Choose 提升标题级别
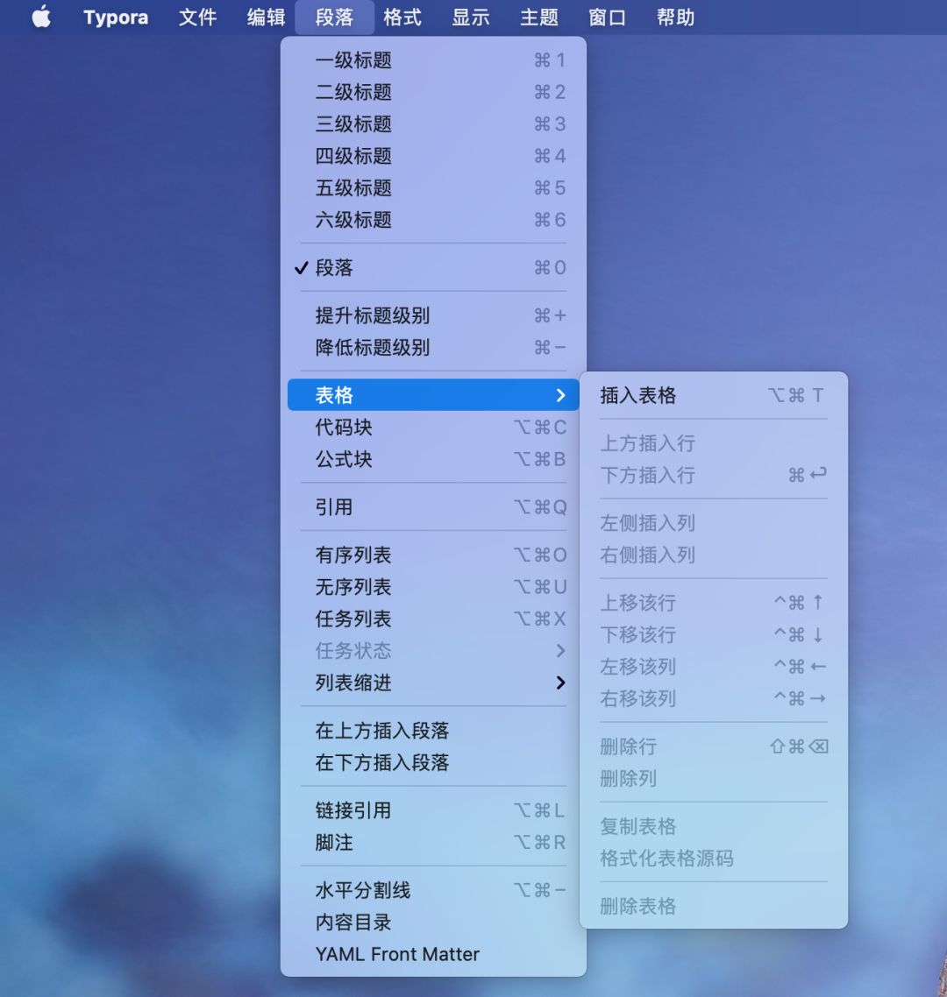The height and width of the screenshot is (997, 947). tap(433, 315)
